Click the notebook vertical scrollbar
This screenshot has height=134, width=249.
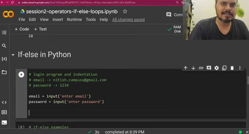click(248, 80)
